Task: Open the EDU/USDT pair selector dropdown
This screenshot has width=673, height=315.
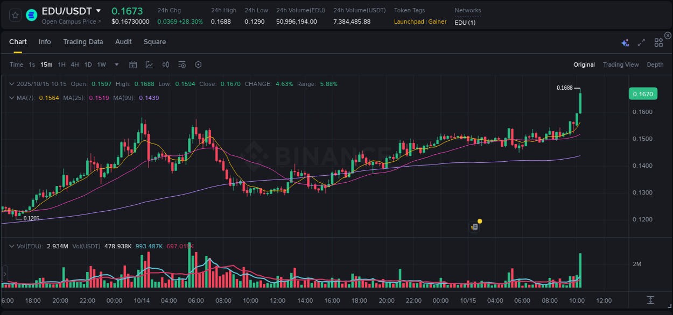Action: 99,10
